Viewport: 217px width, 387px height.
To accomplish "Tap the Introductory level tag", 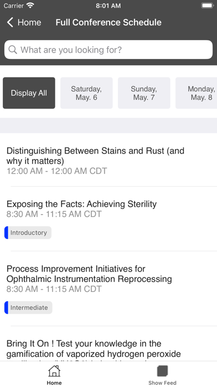I will pos(28,233).
